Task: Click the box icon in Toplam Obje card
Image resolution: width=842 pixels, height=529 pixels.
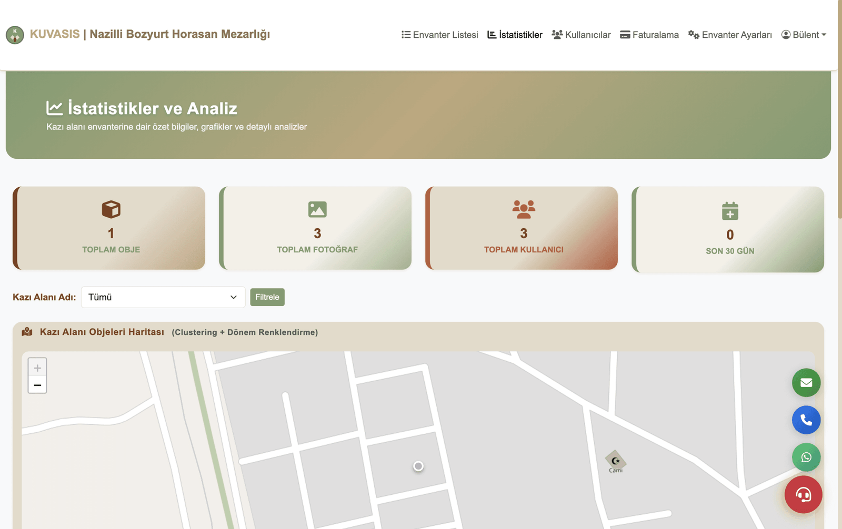Action: (111, 209)
